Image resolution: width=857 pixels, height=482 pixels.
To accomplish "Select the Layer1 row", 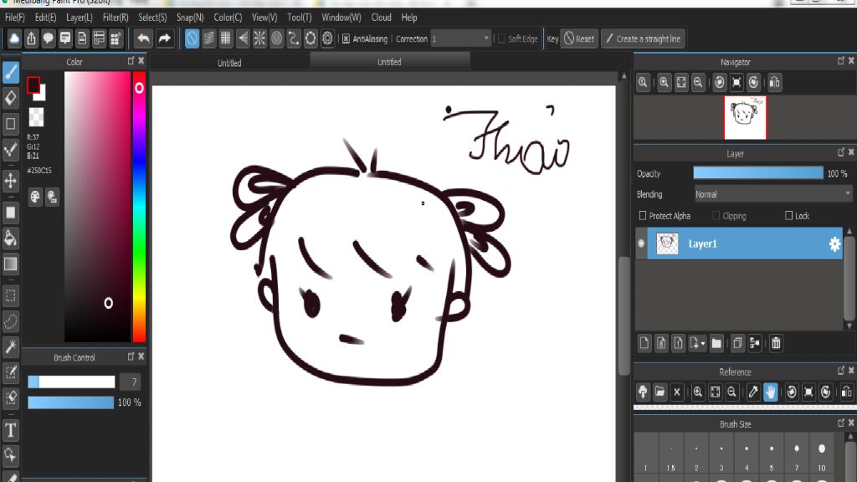I will coord(745,244).
